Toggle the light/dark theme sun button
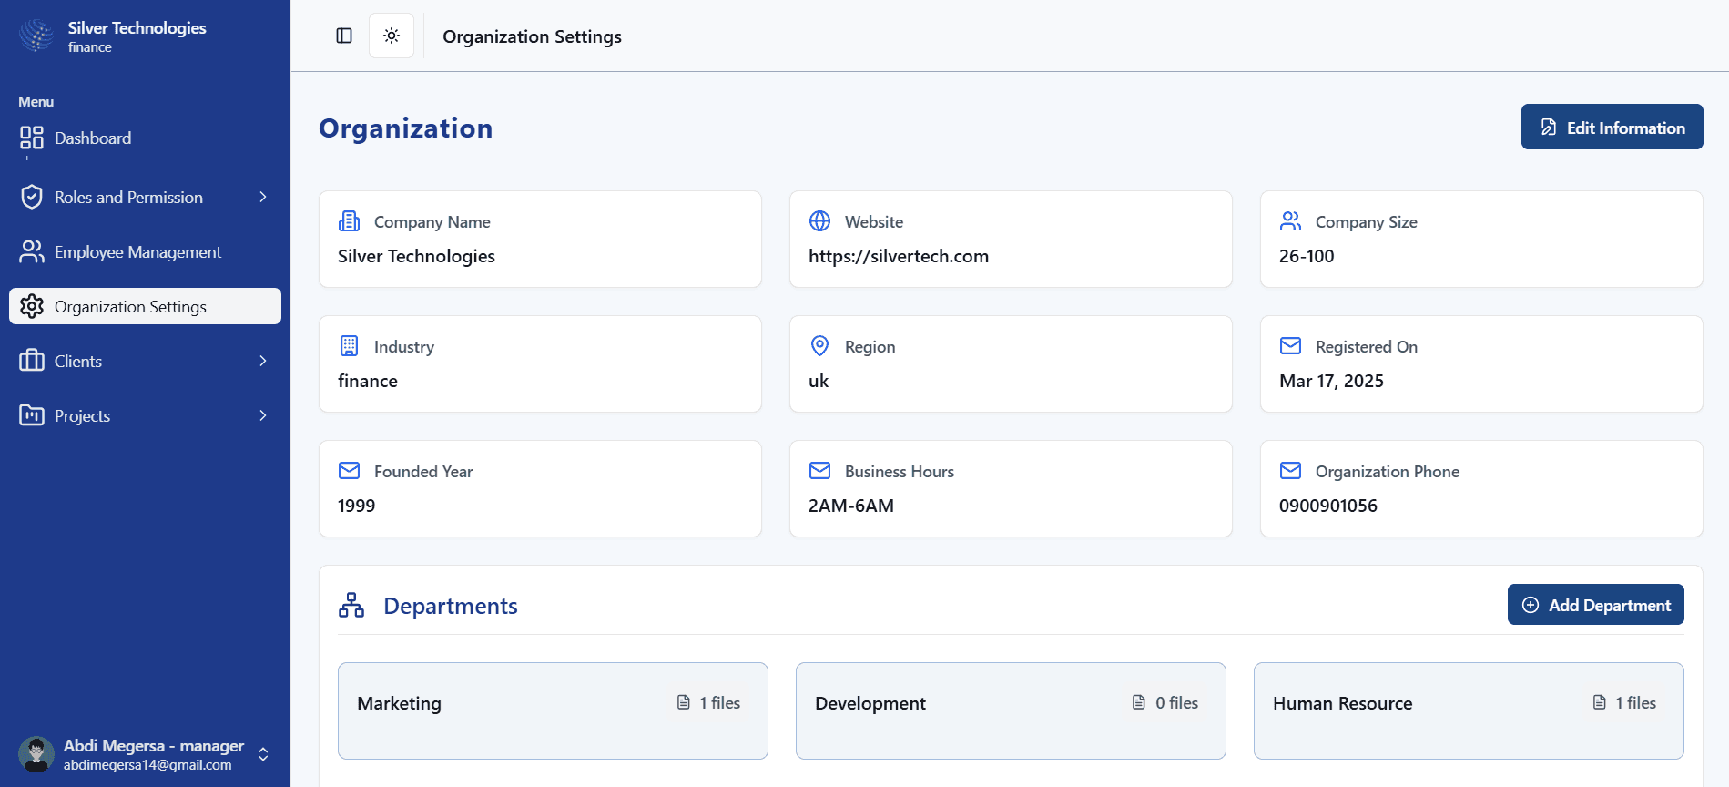 click(392, 36)
